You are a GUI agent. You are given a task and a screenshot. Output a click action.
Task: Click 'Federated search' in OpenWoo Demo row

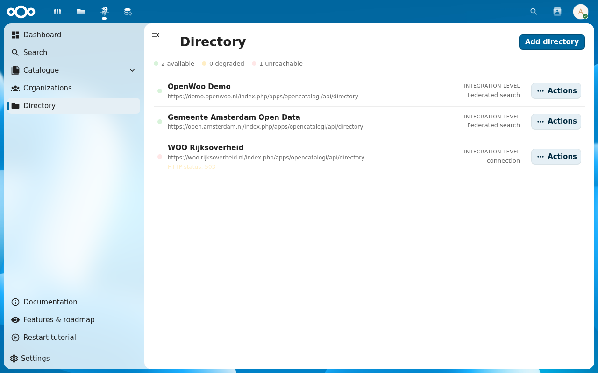click(493, 95)
